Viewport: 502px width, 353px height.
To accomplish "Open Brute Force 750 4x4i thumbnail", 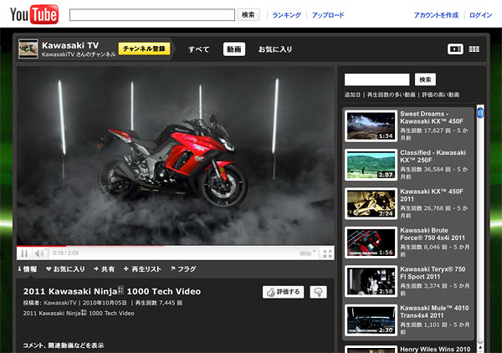I will click(x=371, y=243).
